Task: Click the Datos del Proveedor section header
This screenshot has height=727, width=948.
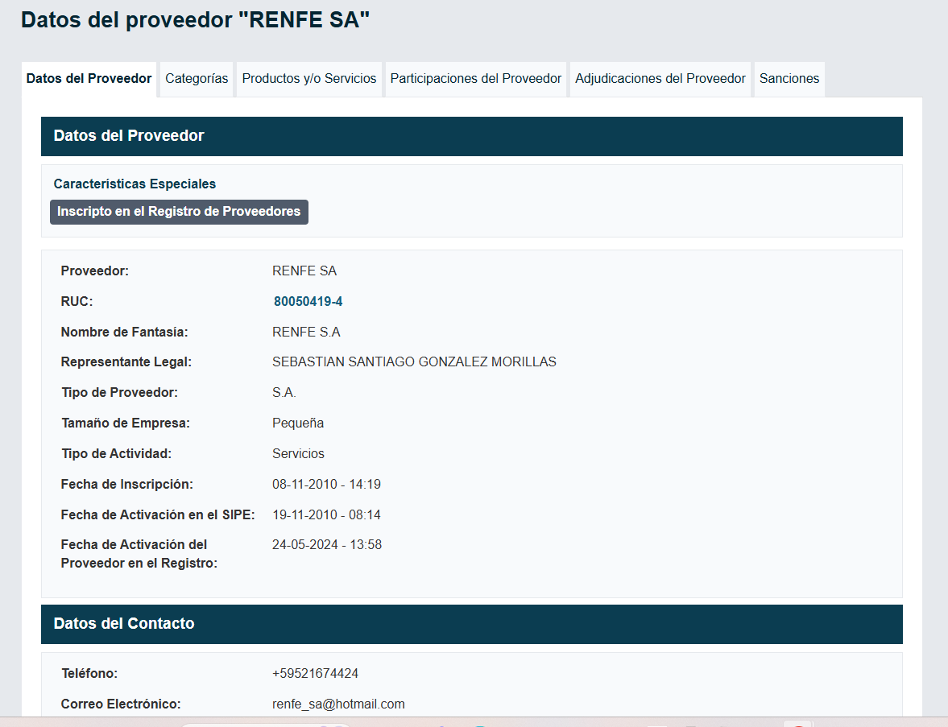Action: point(471,136)
